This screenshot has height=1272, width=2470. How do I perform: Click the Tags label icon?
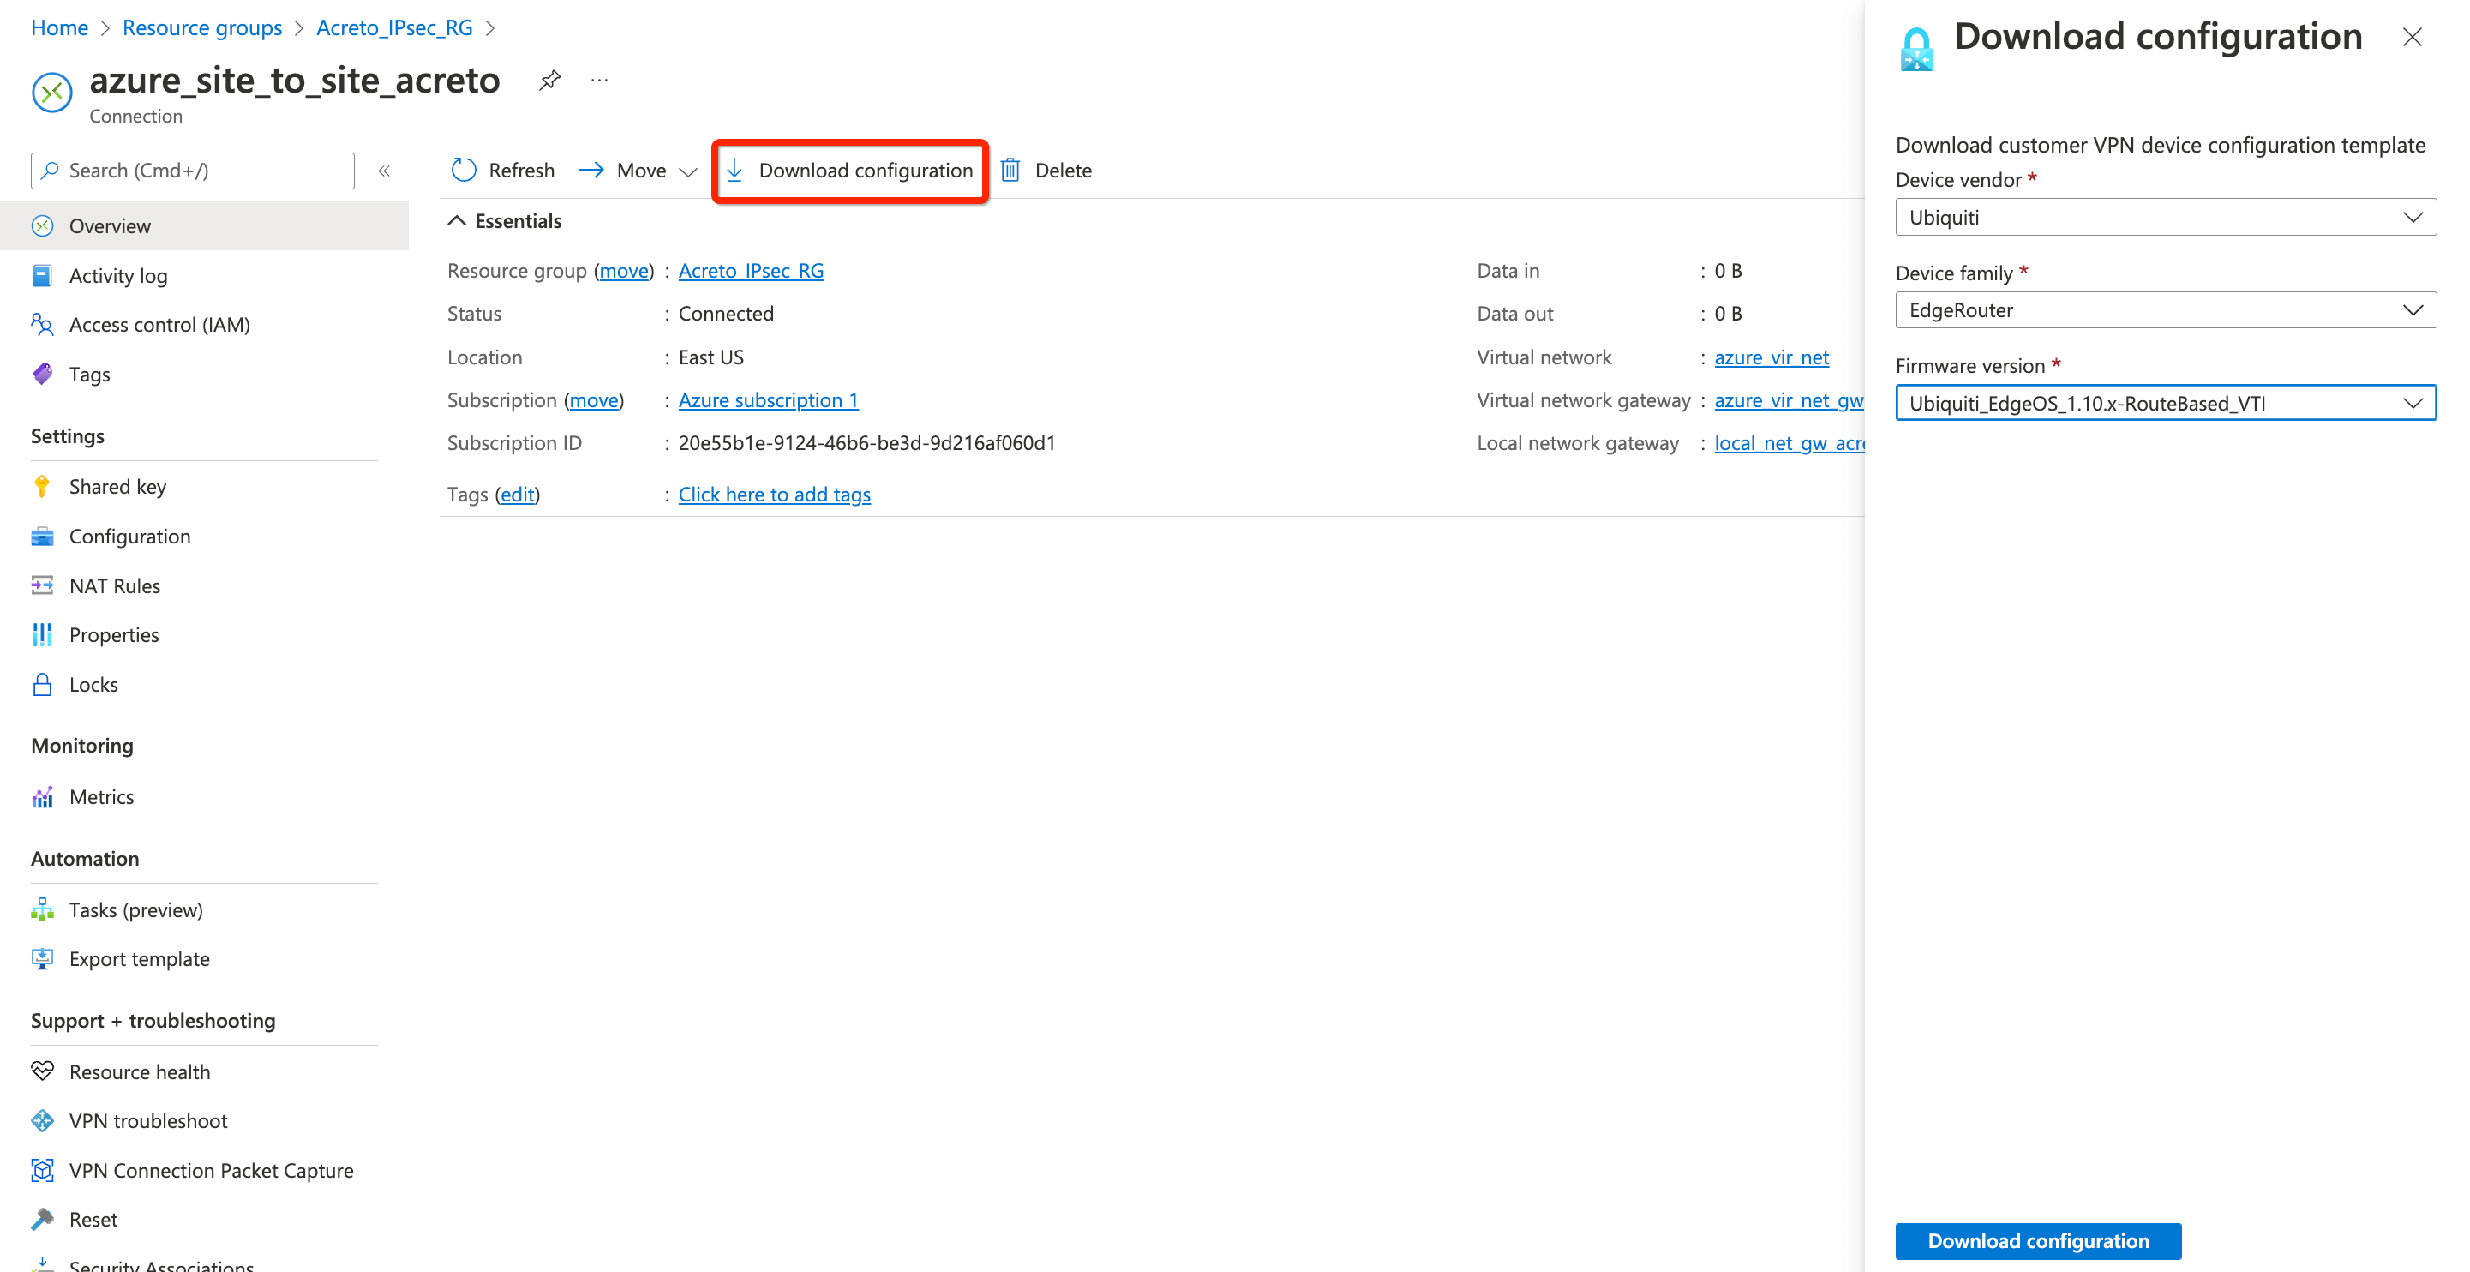tap(42, 374)
